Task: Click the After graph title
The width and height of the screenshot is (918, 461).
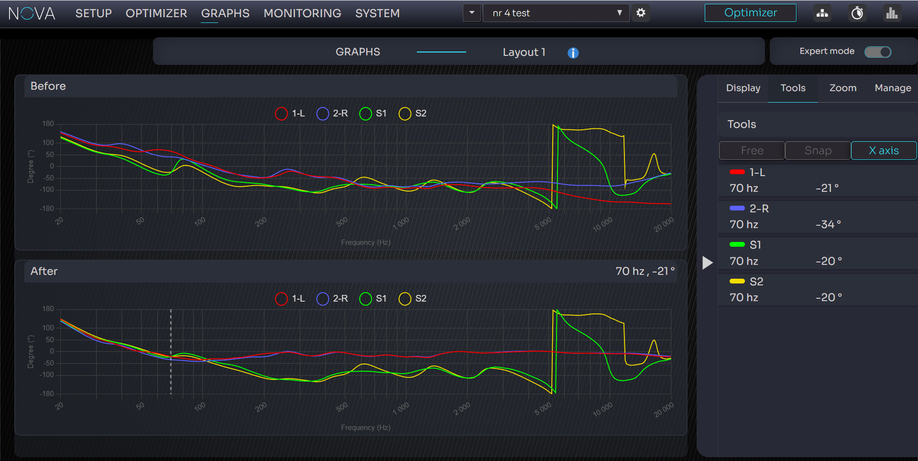Action: pos(44,271)
